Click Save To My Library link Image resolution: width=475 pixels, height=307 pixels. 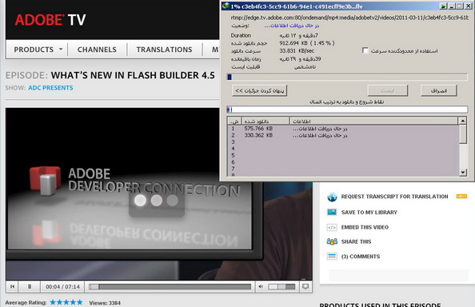[x=369, y=212]
